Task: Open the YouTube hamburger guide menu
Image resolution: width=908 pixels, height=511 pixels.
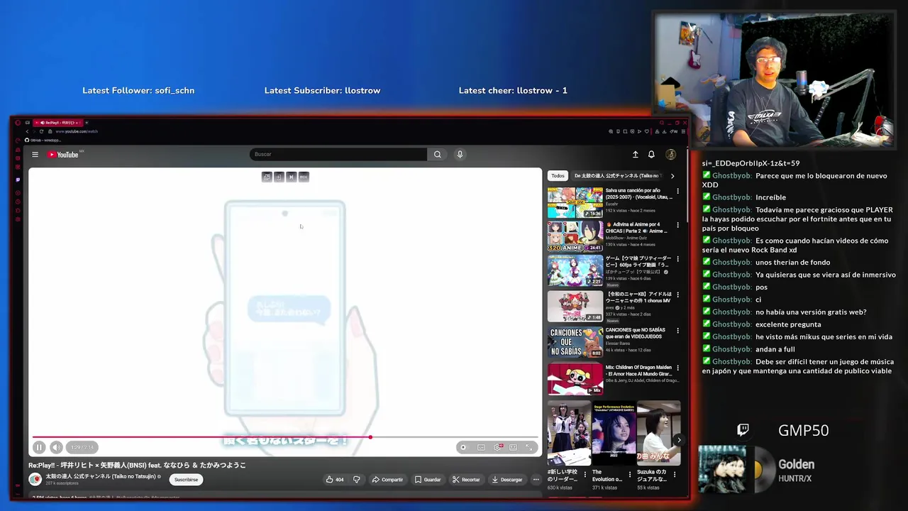Action: (x=35, y=154)
